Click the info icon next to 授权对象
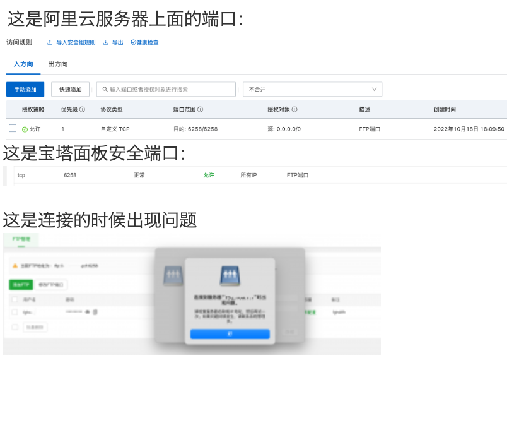This screenshot has height=442, width=507. (294, 109)
